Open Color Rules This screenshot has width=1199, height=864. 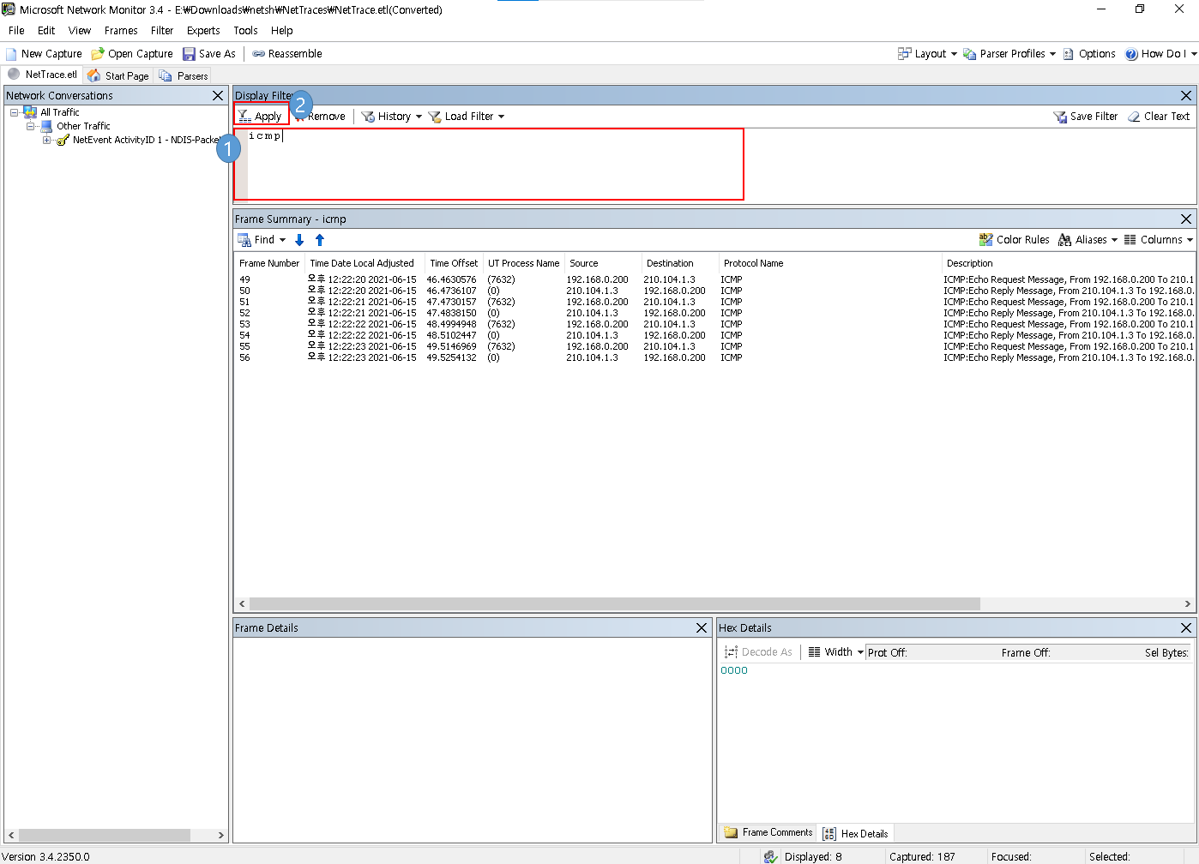(1014, 240)
